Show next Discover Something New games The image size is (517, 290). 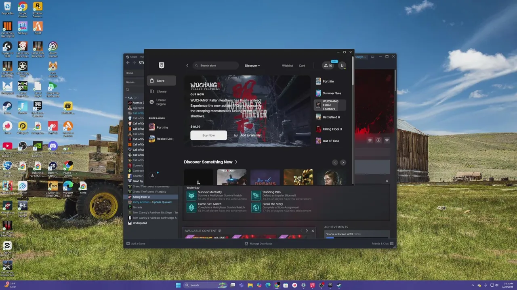[343, 162]
